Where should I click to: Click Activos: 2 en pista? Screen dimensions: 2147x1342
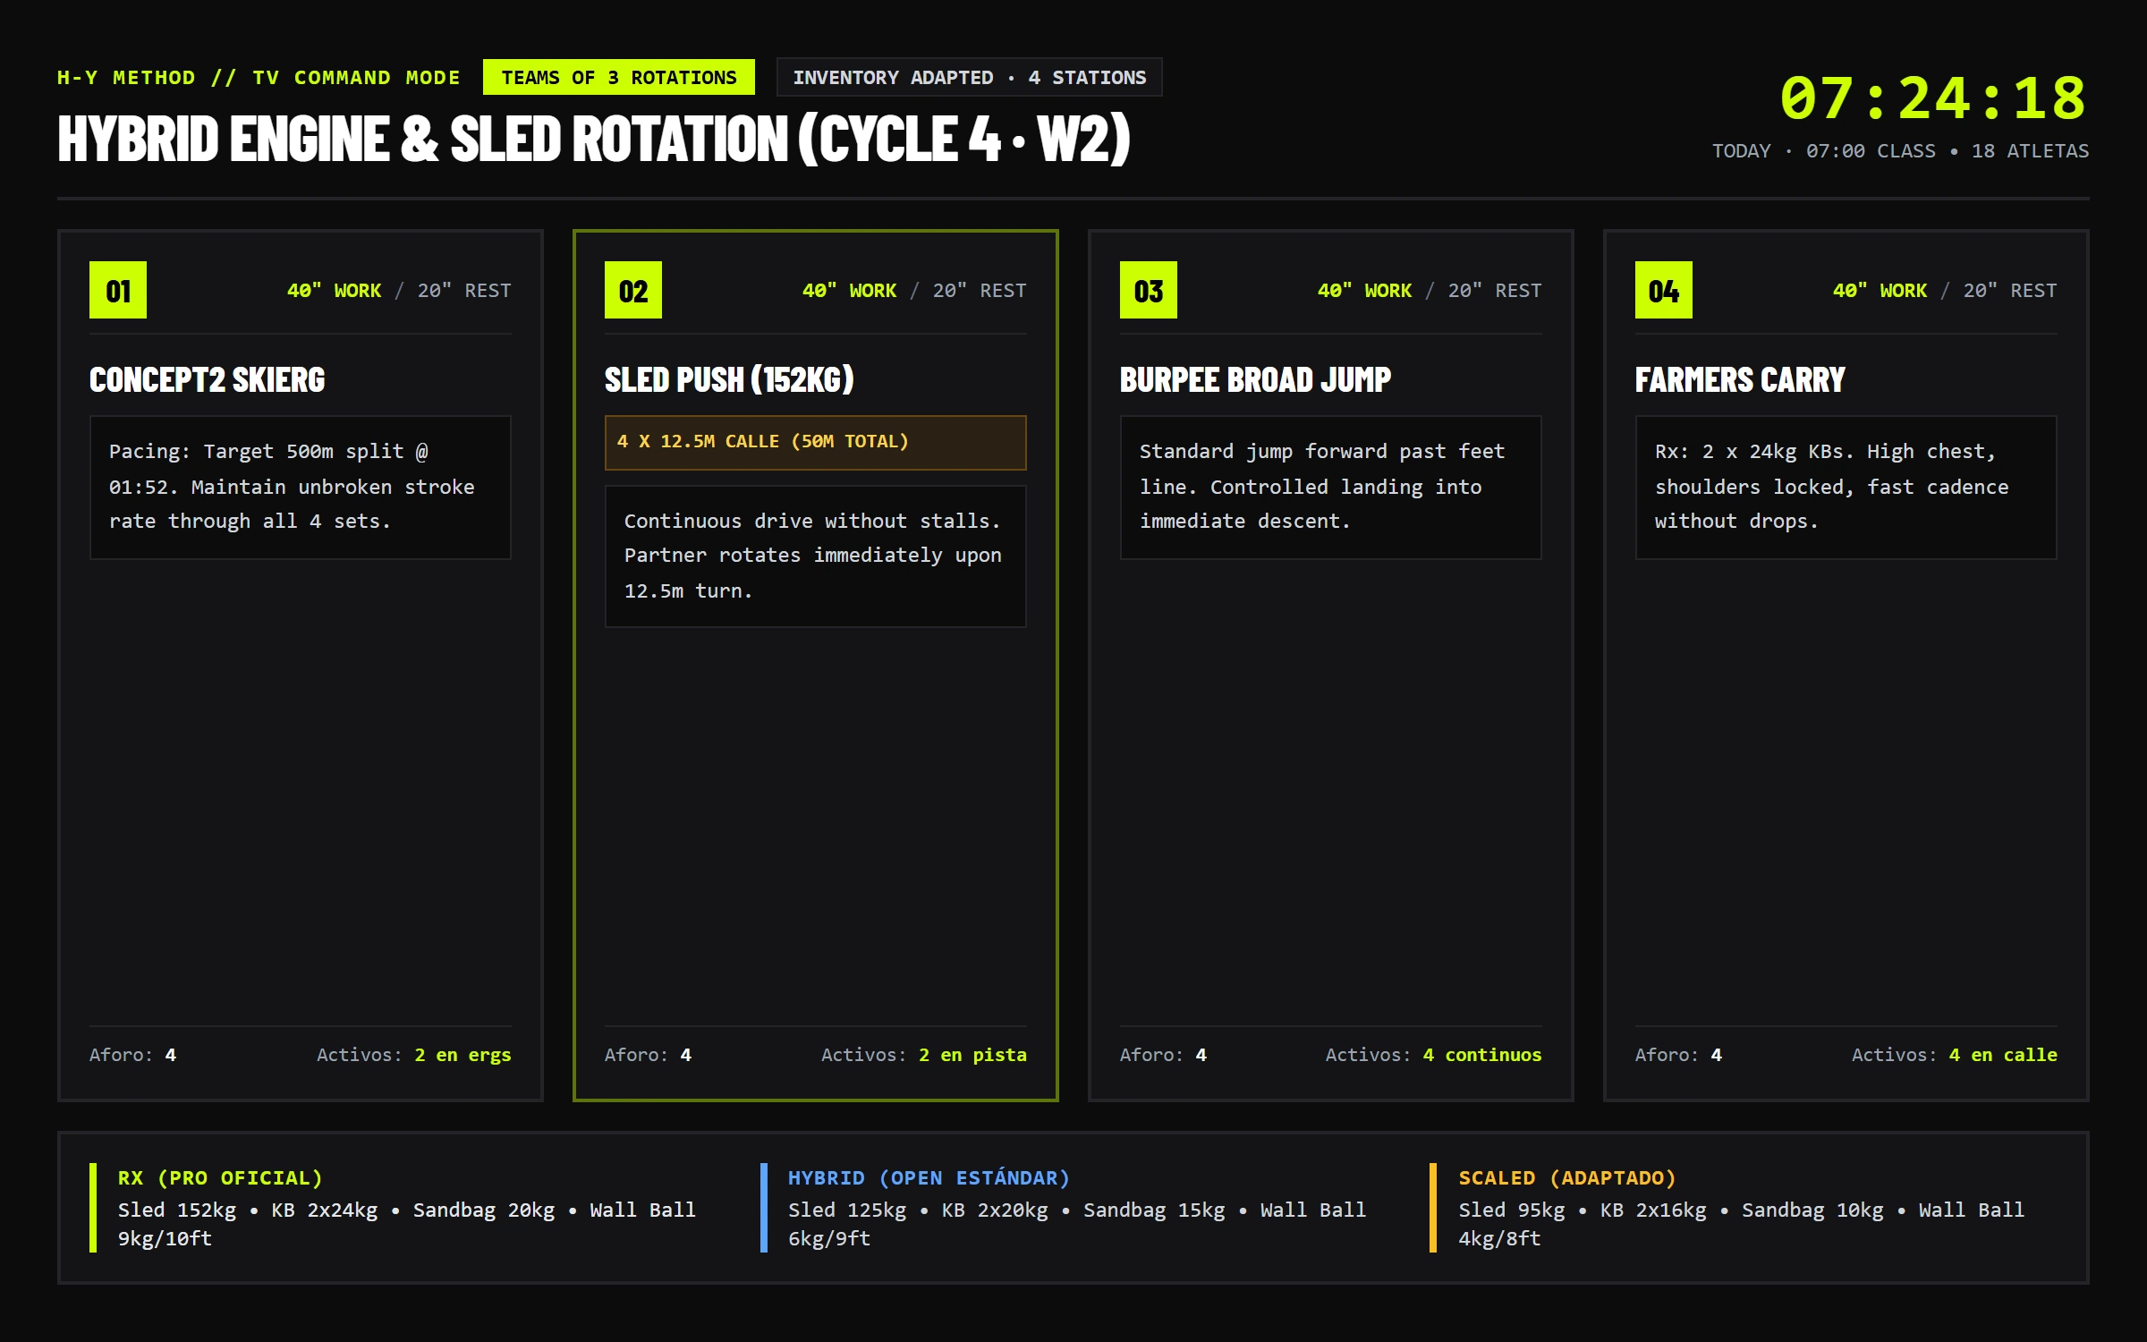pos(924,1055)
